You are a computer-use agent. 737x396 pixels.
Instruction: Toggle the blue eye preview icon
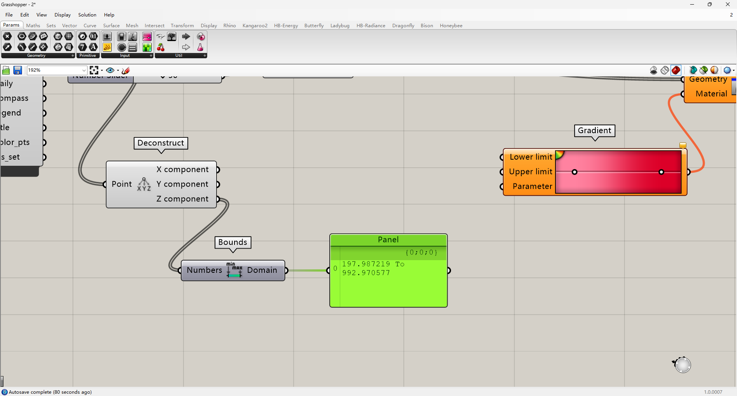click(x=110, y=70)
